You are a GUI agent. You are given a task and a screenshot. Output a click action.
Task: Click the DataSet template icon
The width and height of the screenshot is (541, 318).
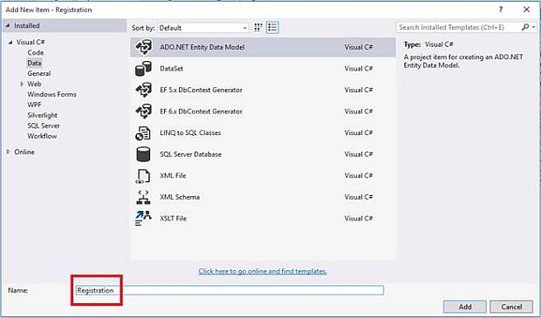(x=143, y=69)
